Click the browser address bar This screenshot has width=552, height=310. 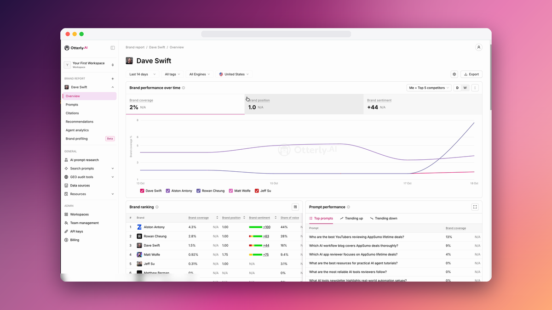click(276, 34)
